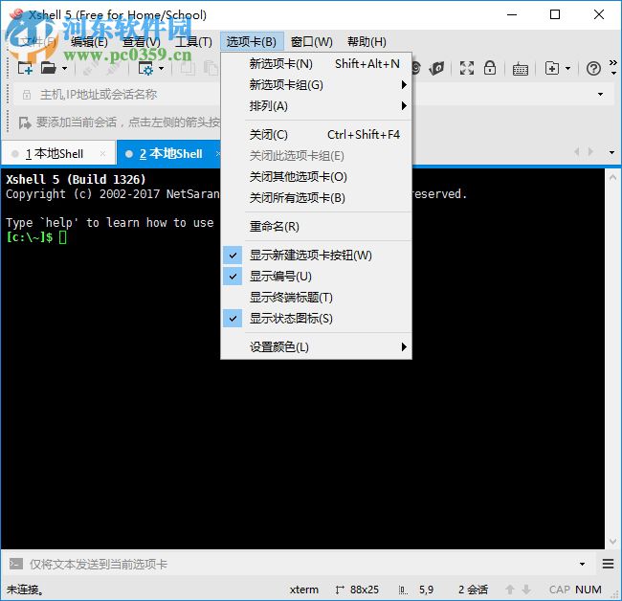
Task: Click the NUM indicator in status bar
Action: click(588, 590)
